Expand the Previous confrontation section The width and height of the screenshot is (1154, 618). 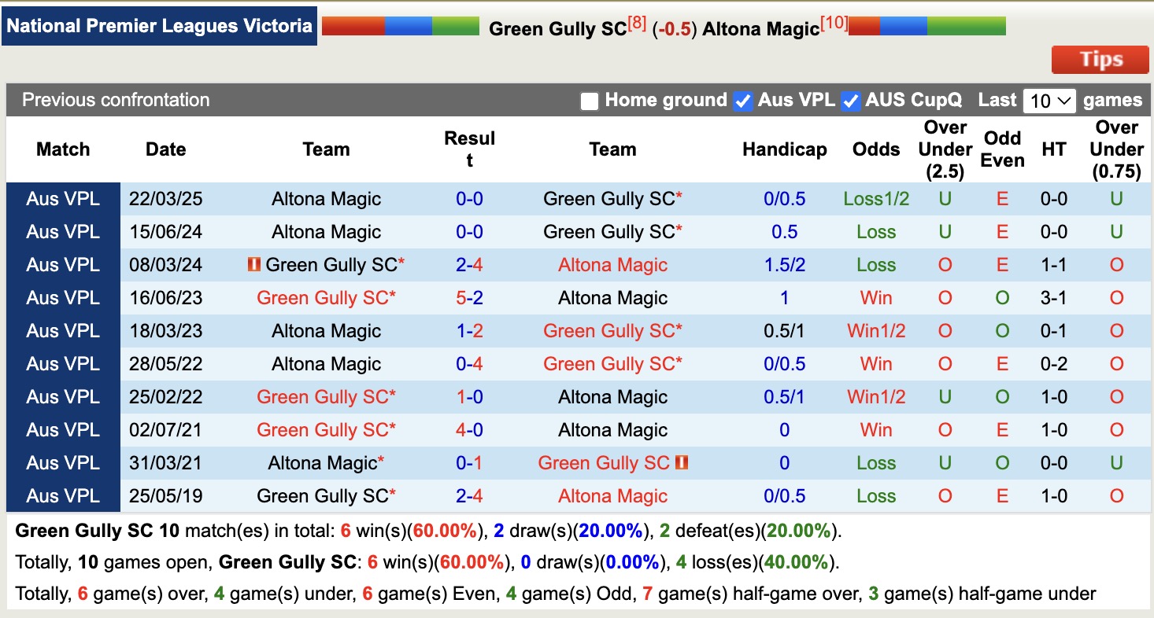[115, 100]
